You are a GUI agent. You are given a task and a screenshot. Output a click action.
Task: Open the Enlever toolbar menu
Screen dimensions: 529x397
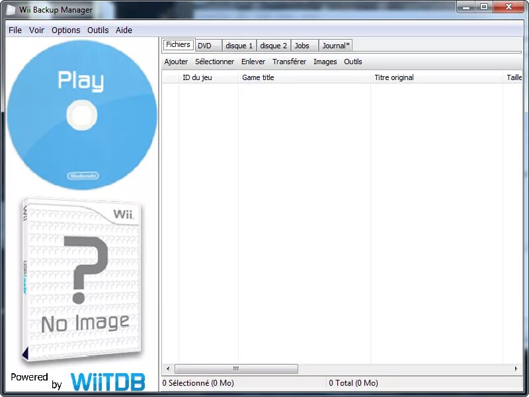point(253,62)
